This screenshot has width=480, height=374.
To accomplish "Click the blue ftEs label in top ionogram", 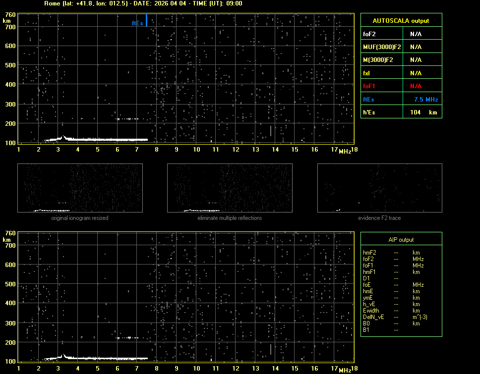I will (137, 23).
